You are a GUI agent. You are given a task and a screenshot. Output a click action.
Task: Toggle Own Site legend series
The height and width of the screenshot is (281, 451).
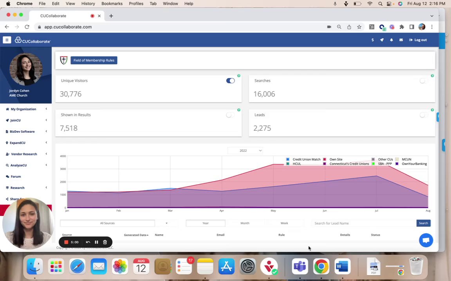click(333, 159)
